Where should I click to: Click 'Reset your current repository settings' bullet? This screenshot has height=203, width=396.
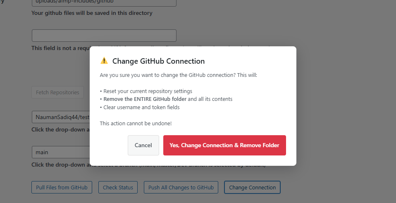click(x=147, y=91)
